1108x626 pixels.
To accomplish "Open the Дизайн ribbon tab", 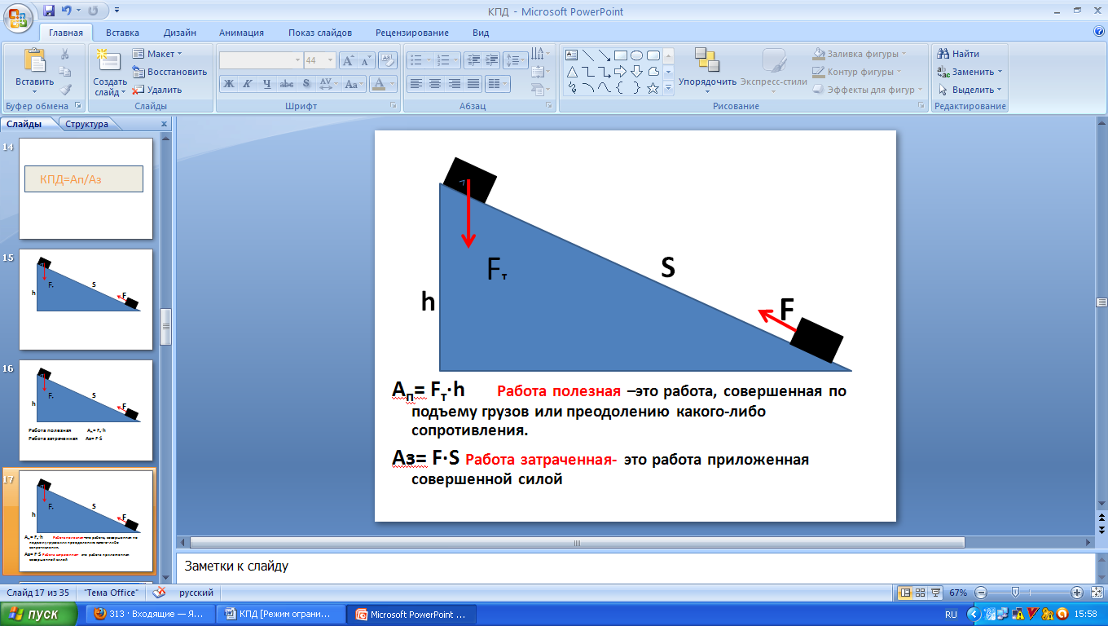I will click(179, 33).
